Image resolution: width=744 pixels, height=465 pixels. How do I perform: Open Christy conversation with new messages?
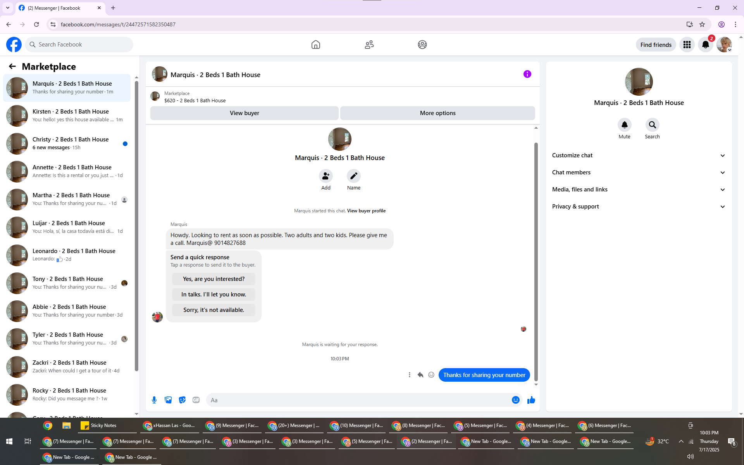pyautogui.click(x=67, y=144)
